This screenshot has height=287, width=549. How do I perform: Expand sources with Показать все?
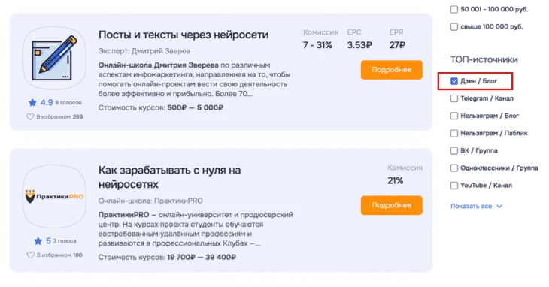pos(472,207)
